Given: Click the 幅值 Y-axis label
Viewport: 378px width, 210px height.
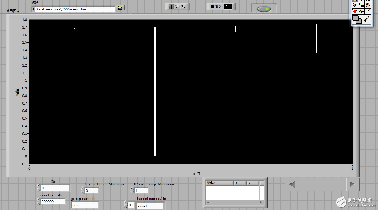Looking at the screenshot, I should coord(17,92).
